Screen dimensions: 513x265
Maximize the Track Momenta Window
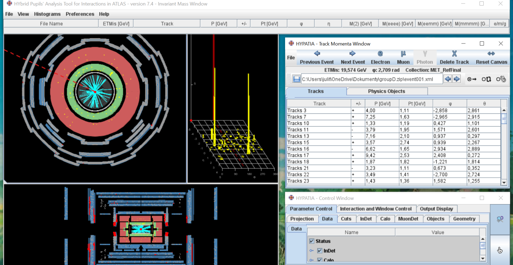482,43
